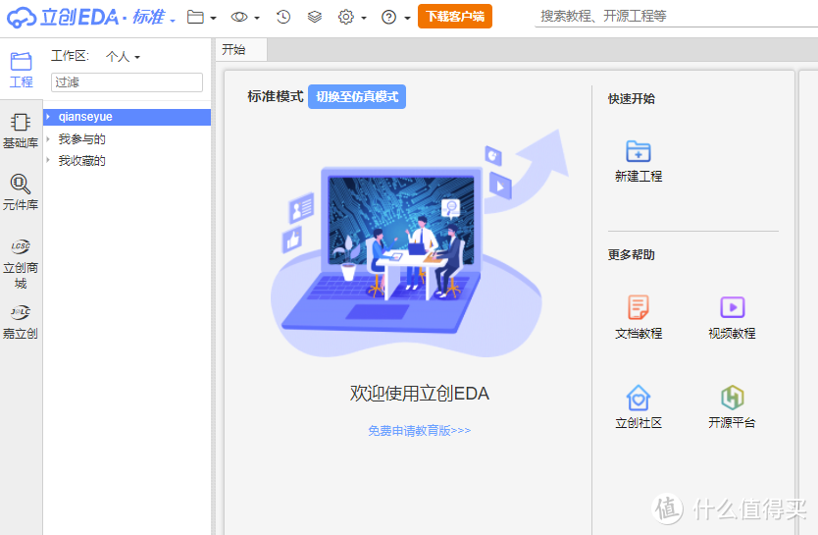Select the qianseyue project row
Image resolution: width=818 pixels, height=535 pixels.
(128, 117)
